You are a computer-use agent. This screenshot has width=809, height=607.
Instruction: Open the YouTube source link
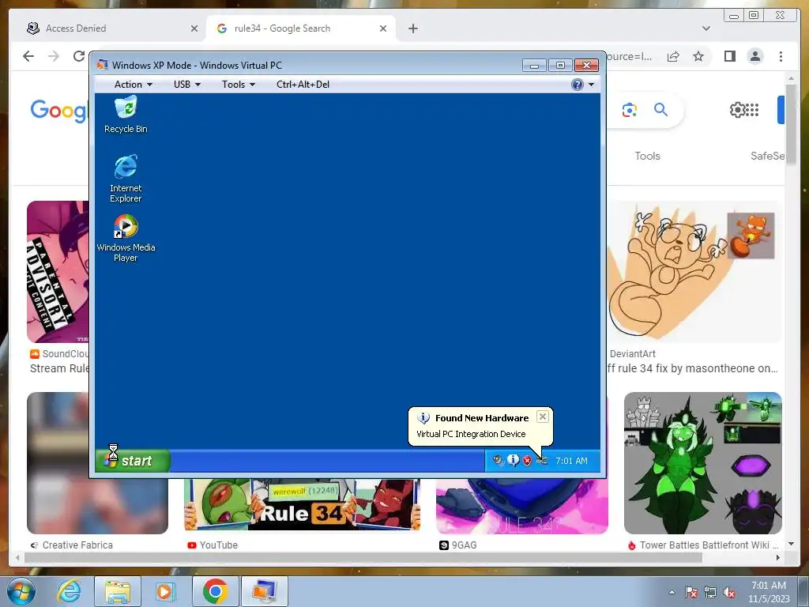click(x=213, y=545)
